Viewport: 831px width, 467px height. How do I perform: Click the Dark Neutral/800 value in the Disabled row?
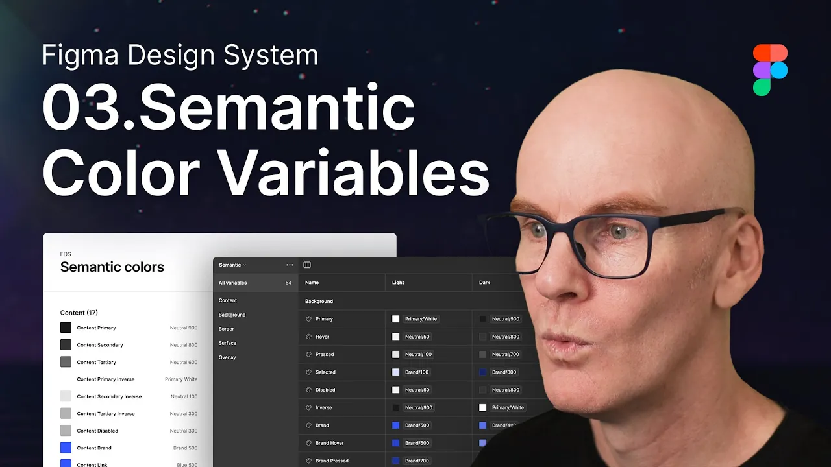pyautogui.click(x=506, y=390)
